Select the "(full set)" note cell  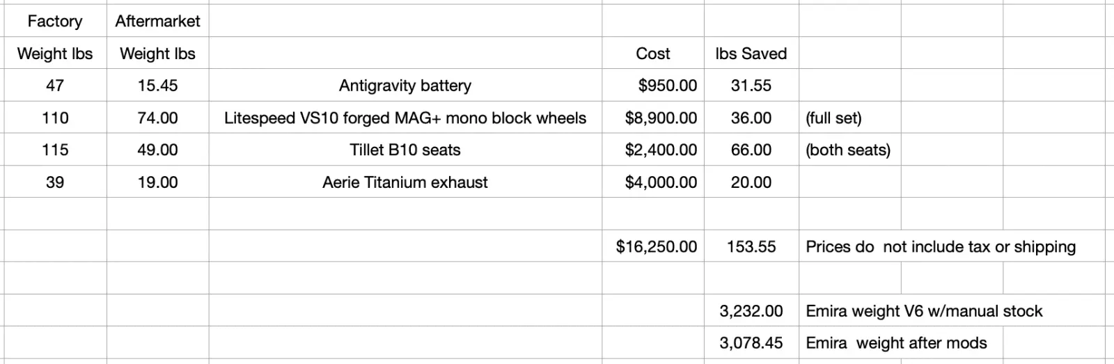pyautogui.click(x=833, y=118)
